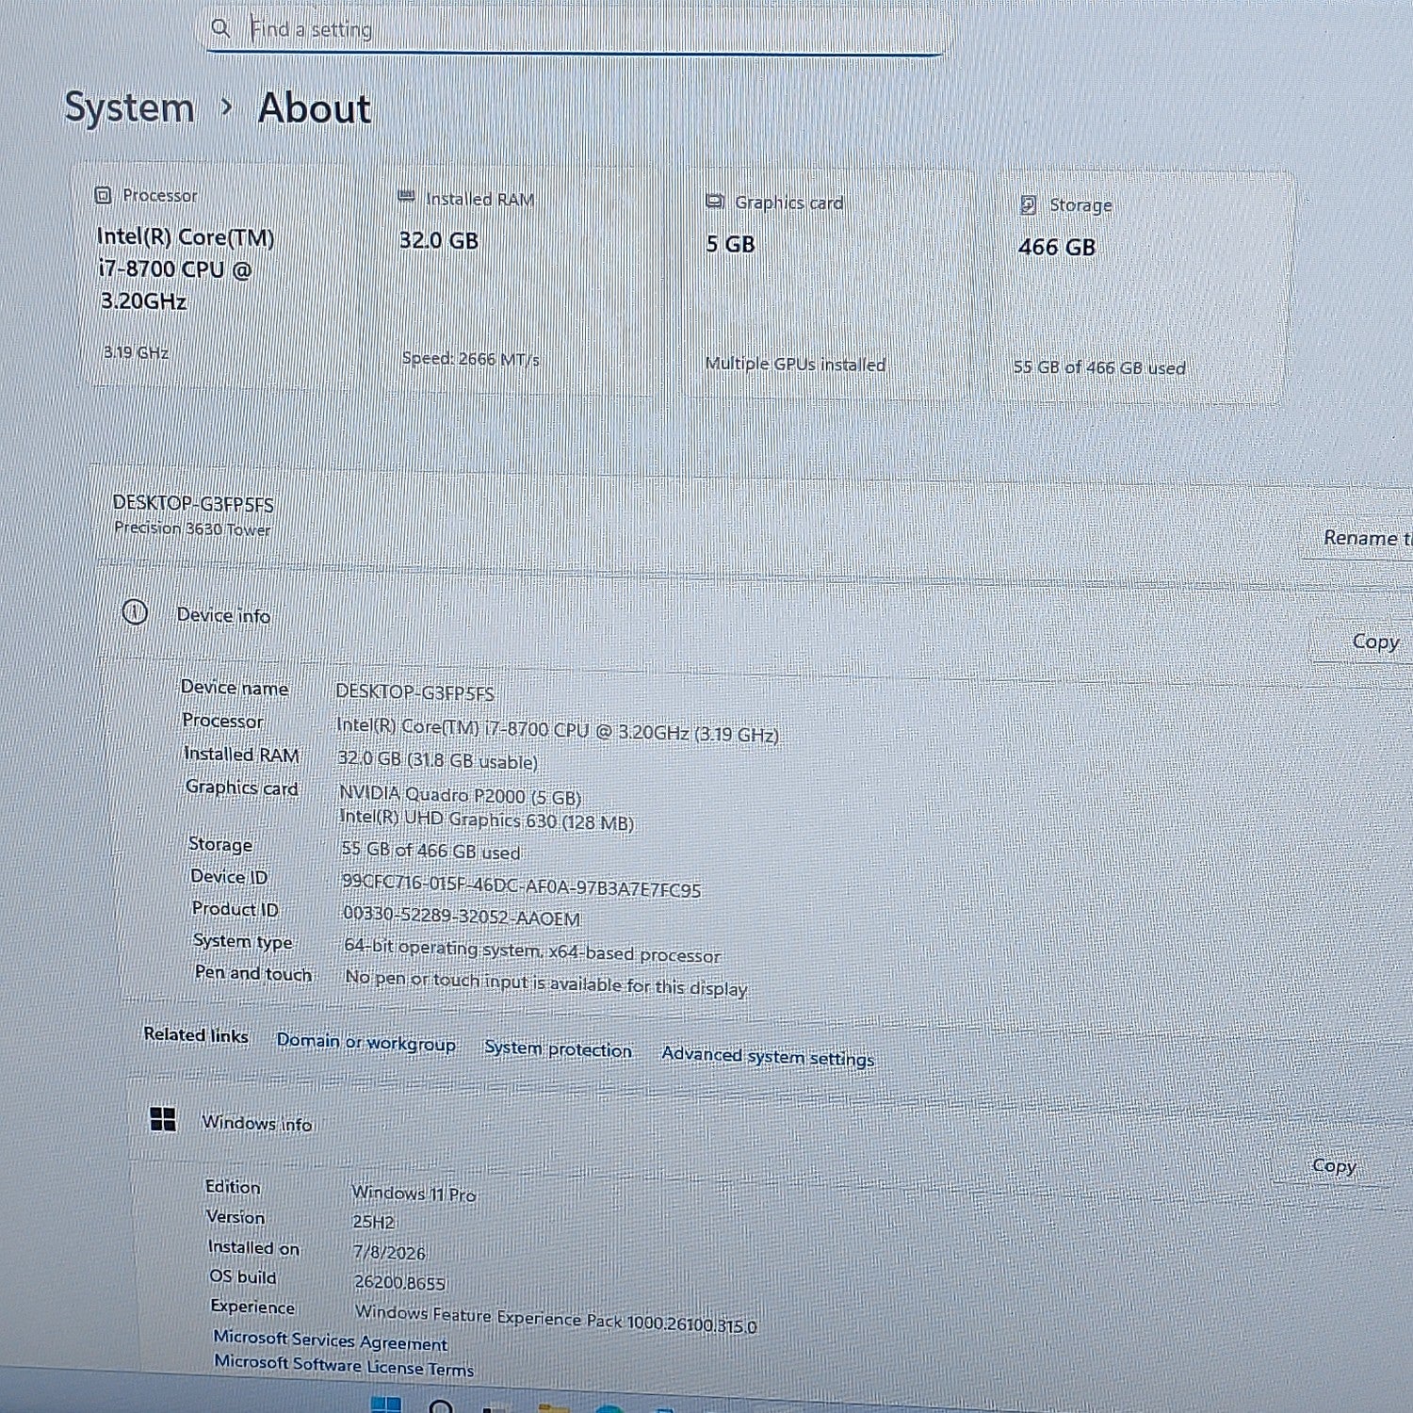Click the 3.19 GHz text under Processor card

pos(136,352)
